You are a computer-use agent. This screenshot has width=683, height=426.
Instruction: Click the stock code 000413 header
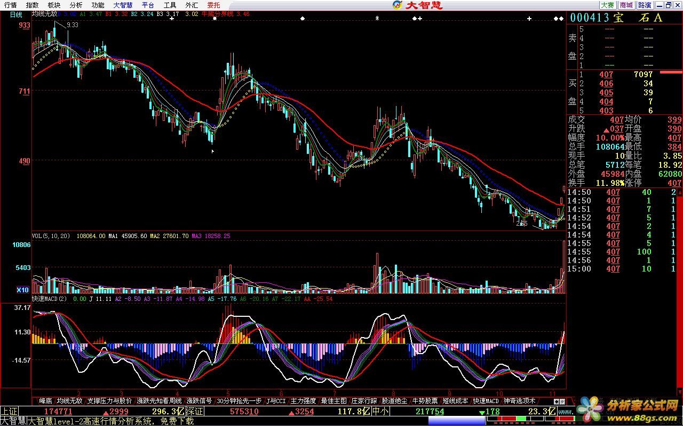[x=590, y=18]
